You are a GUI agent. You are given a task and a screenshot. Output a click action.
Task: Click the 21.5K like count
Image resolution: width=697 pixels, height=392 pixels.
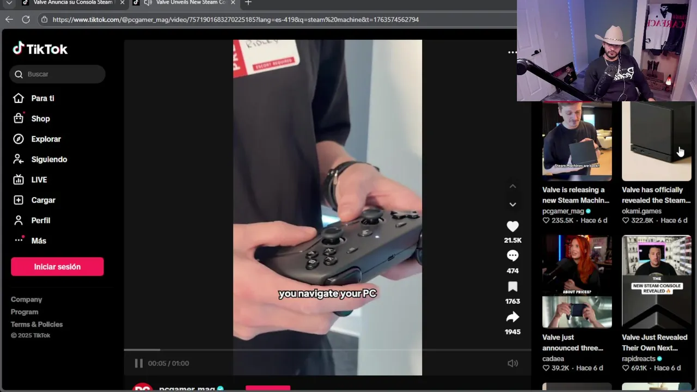click(512, 240)
